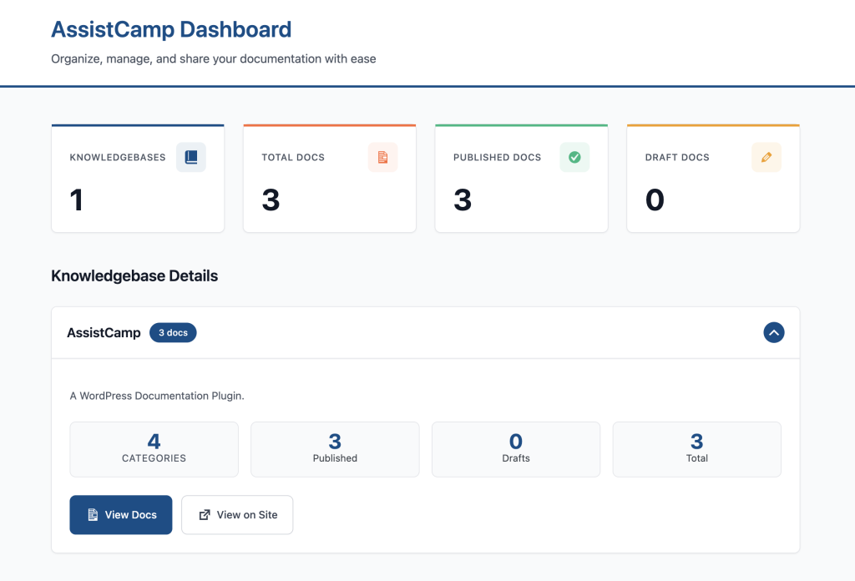855x581 pixels.
Task: Click the 3 docs badge
Action: (173, 333)
